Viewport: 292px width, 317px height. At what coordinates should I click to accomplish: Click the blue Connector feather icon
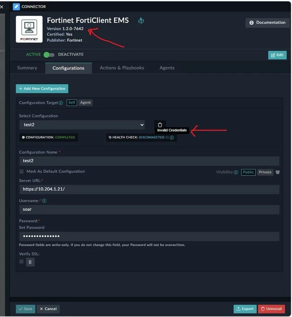pos(16,7)
